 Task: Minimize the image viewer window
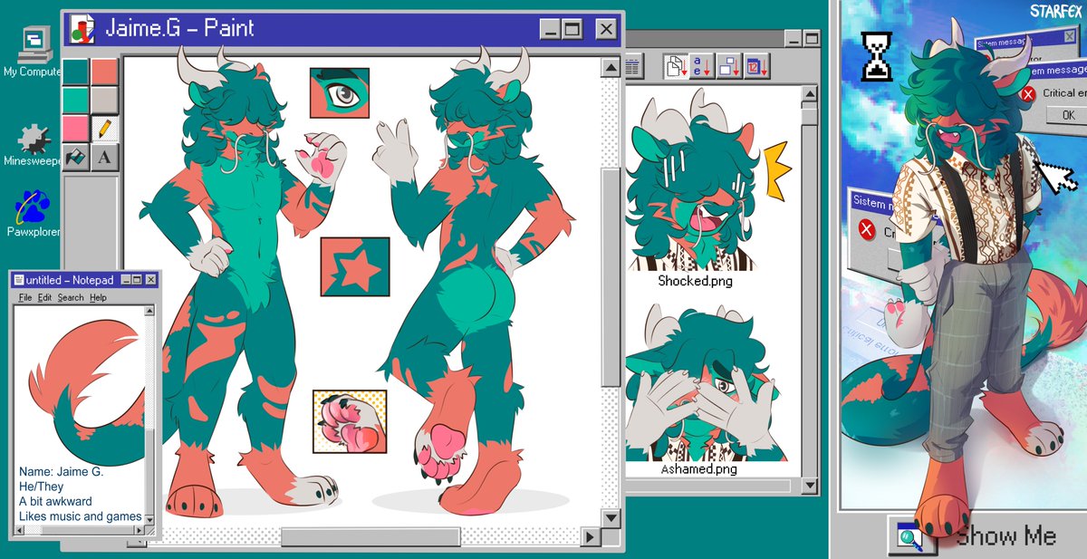793,38
